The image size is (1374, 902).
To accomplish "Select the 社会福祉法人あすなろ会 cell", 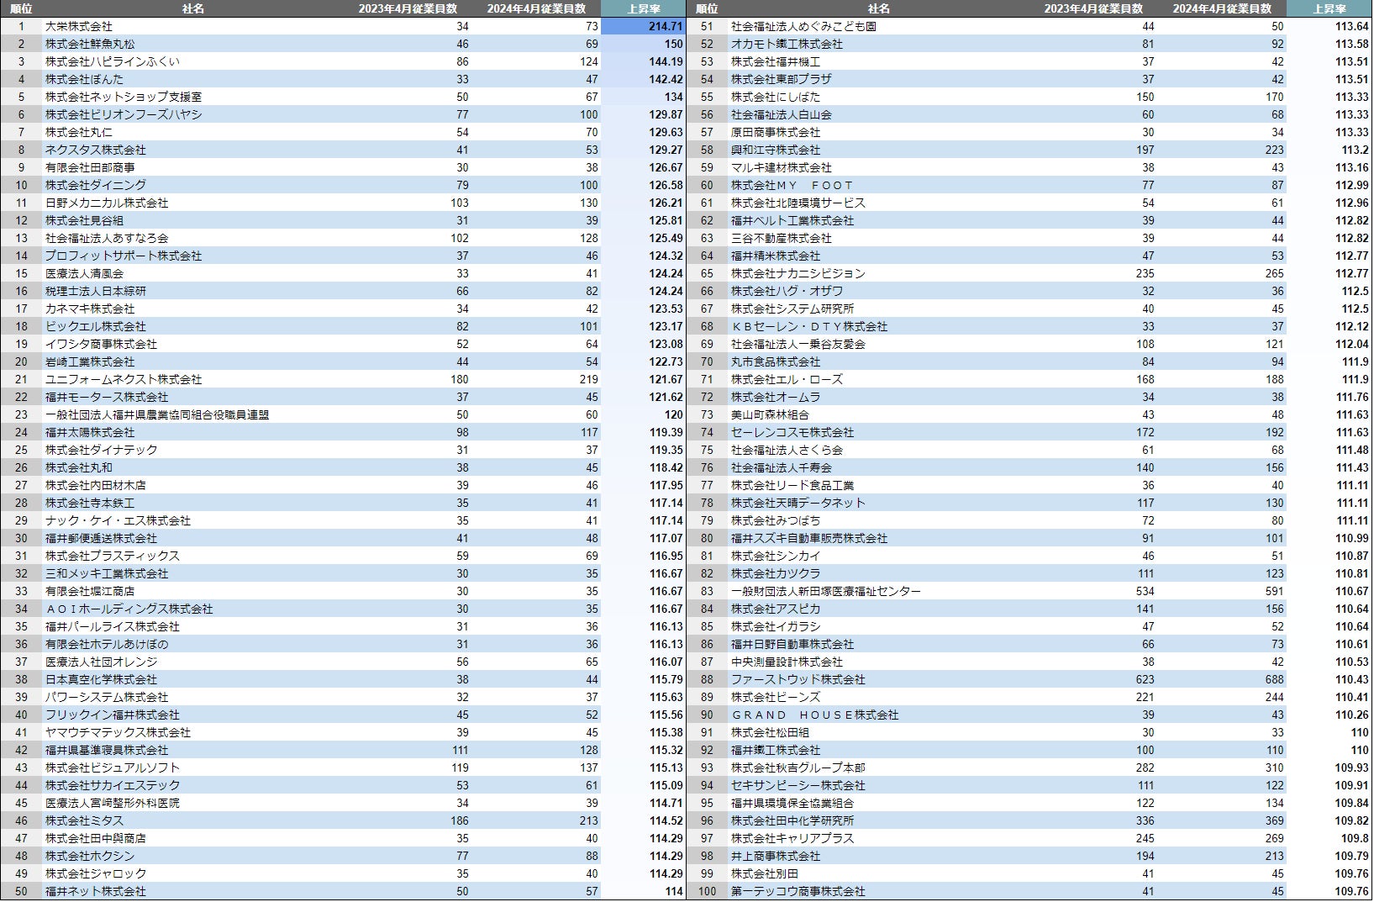I will 107,238.
